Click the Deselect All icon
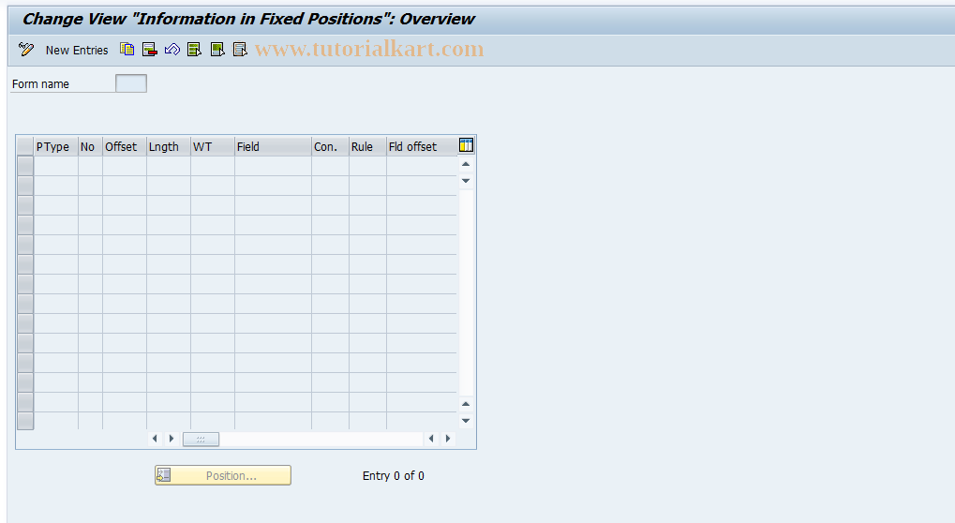Viewport: 955px width, 523px height. pyautogui.click(x=240, y=50)
